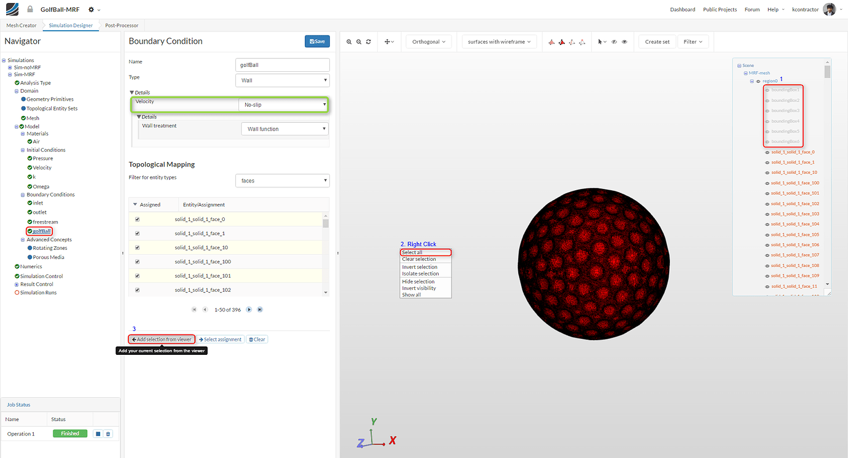
Task: Switch to the Post-Processor tab
Action: 122,25
